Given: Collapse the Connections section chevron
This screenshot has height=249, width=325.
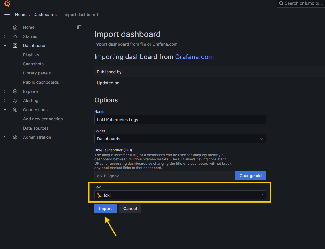Looking at the screenshot, I should coord(5,110).
